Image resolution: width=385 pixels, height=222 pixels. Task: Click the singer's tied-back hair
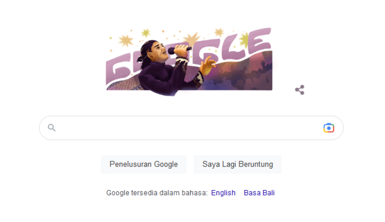click(144, 53)
